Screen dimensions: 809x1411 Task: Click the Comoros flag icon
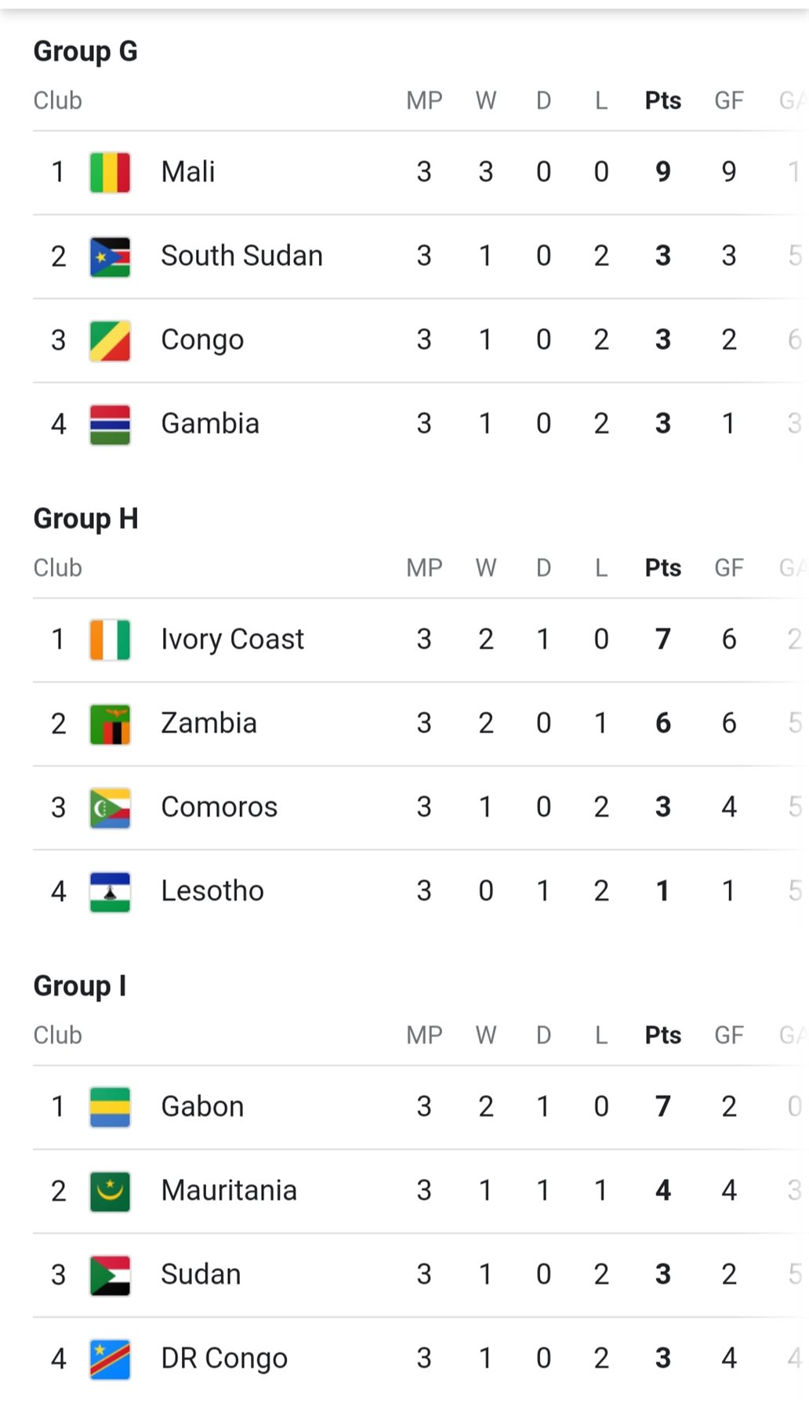(110, 807)
